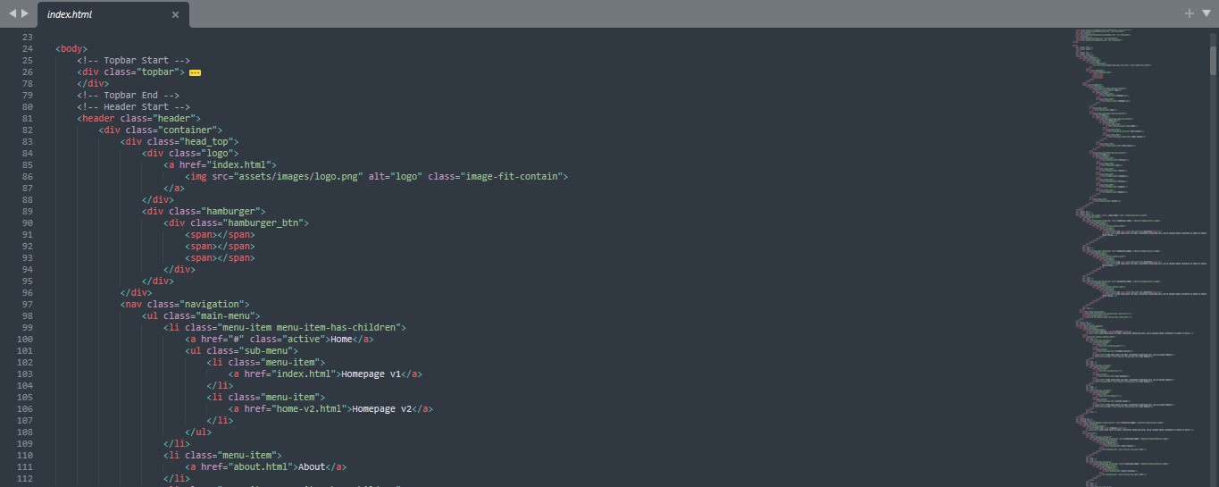Click the 'Topbar End' comment
Viewport: 1219px width, 487px height.
[x=128, y=95]
